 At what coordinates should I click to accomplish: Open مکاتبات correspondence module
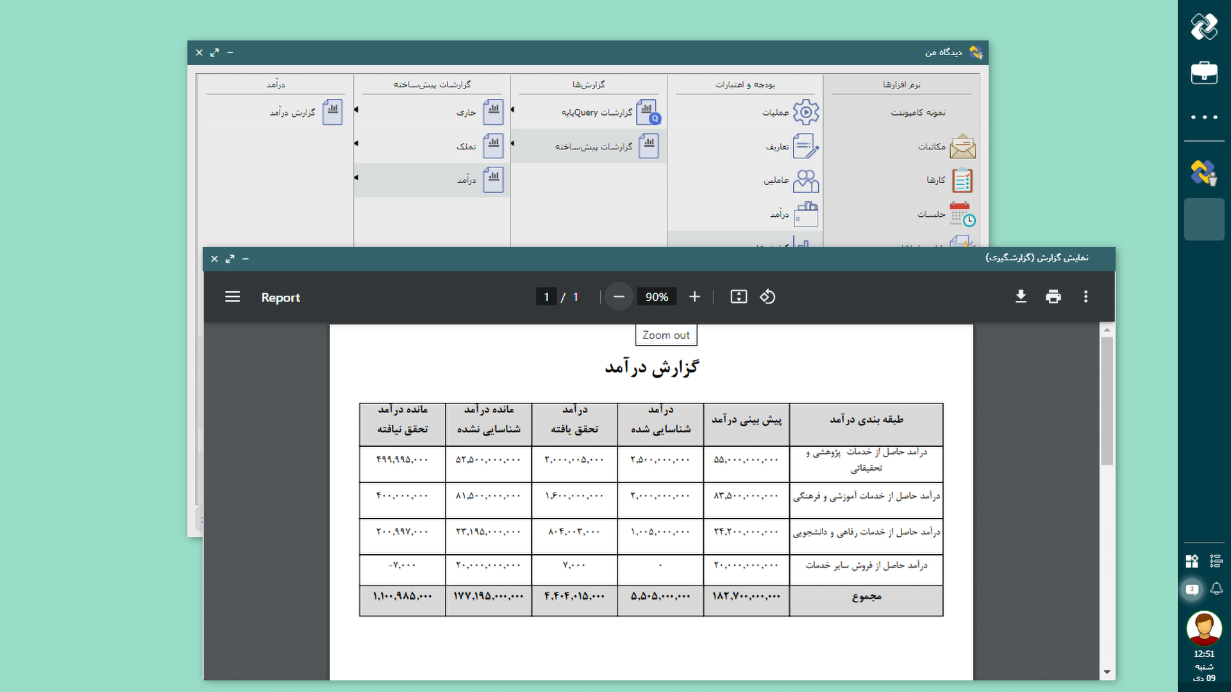coord(946,146)
